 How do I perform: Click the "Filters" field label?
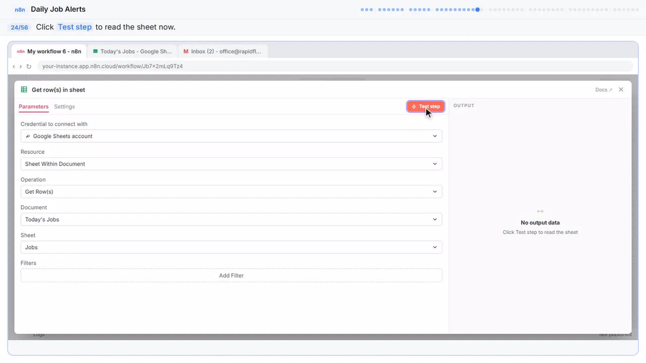coord(28,263)
